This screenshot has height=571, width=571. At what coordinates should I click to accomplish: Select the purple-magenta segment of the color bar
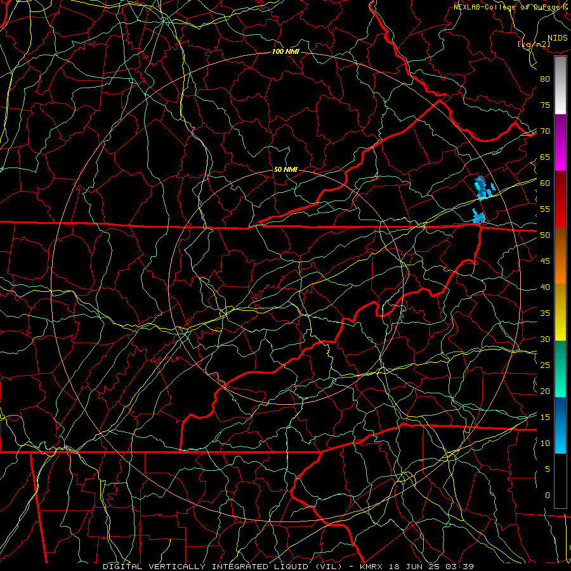(x=560, y=142)
